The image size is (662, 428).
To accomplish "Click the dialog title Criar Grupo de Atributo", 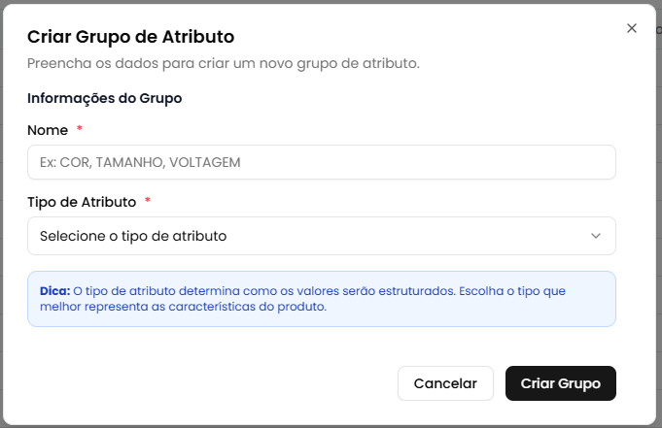I will coord(130,37).
